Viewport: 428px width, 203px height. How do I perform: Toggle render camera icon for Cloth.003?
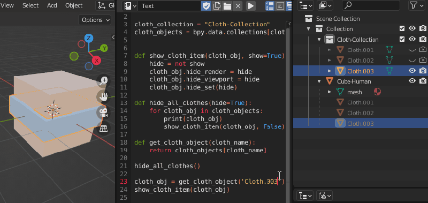tap(423, 71)
